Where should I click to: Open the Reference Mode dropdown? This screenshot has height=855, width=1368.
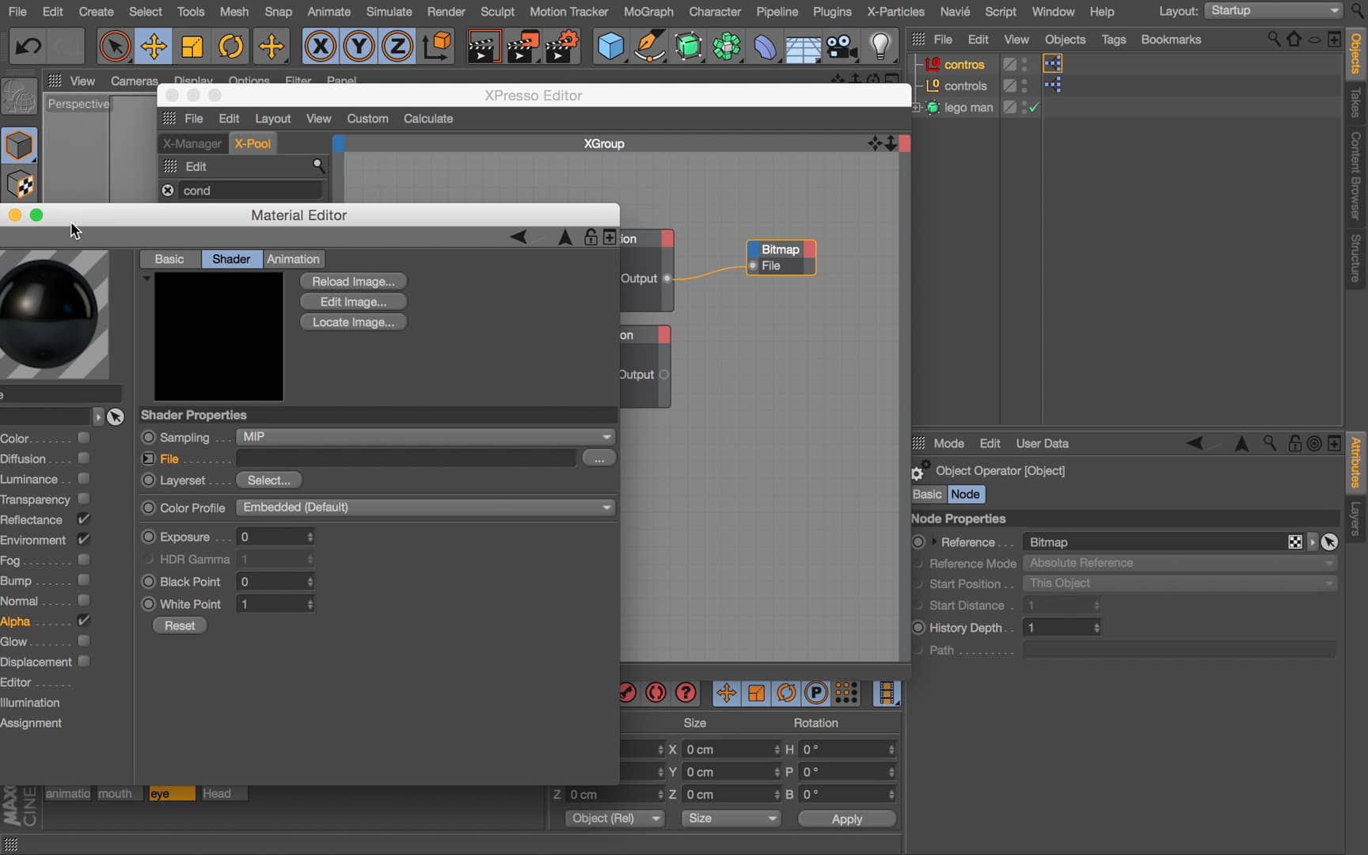coord(1179,563)
